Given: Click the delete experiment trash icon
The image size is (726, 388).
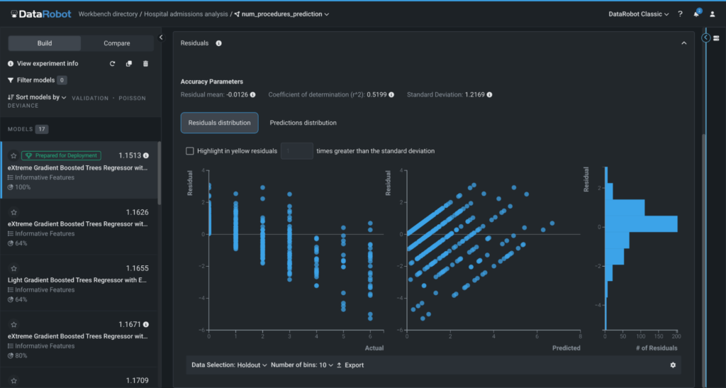Looking at the screenshot, I should [x=146, y=64].
